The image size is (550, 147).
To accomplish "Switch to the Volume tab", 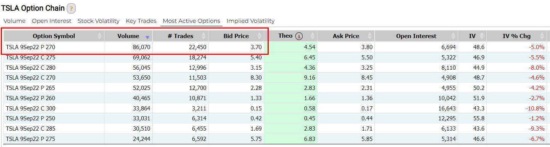I will click(14, 21).
